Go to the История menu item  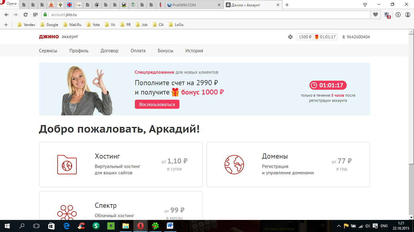point(194,51)
